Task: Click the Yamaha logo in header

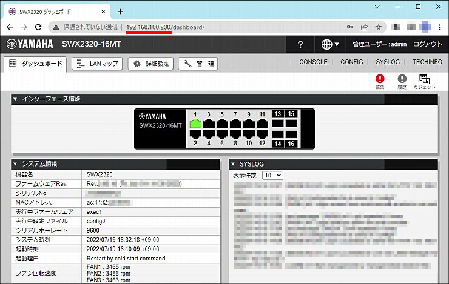Action: [30, 44]
